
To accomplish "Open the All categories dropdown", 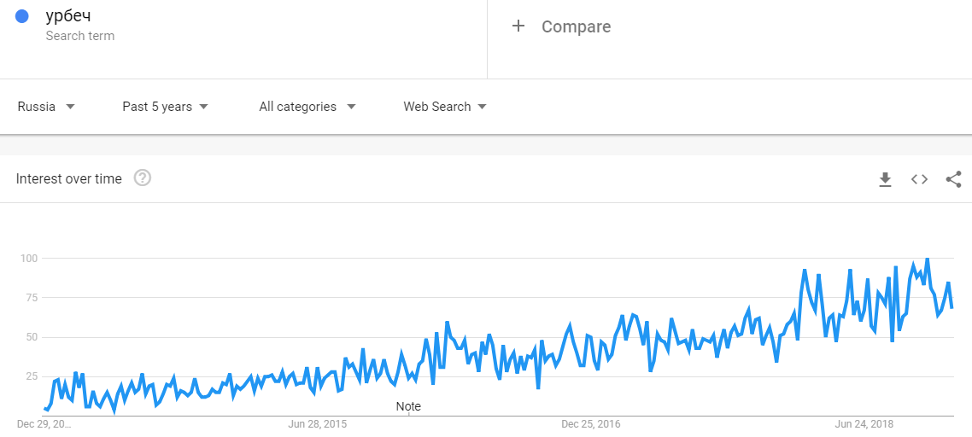I will click(307, 107).
